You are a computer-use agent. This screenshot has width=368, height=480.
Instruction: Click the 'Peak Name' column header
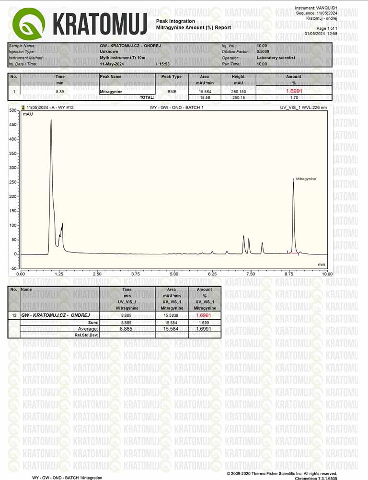pos(111,76)
